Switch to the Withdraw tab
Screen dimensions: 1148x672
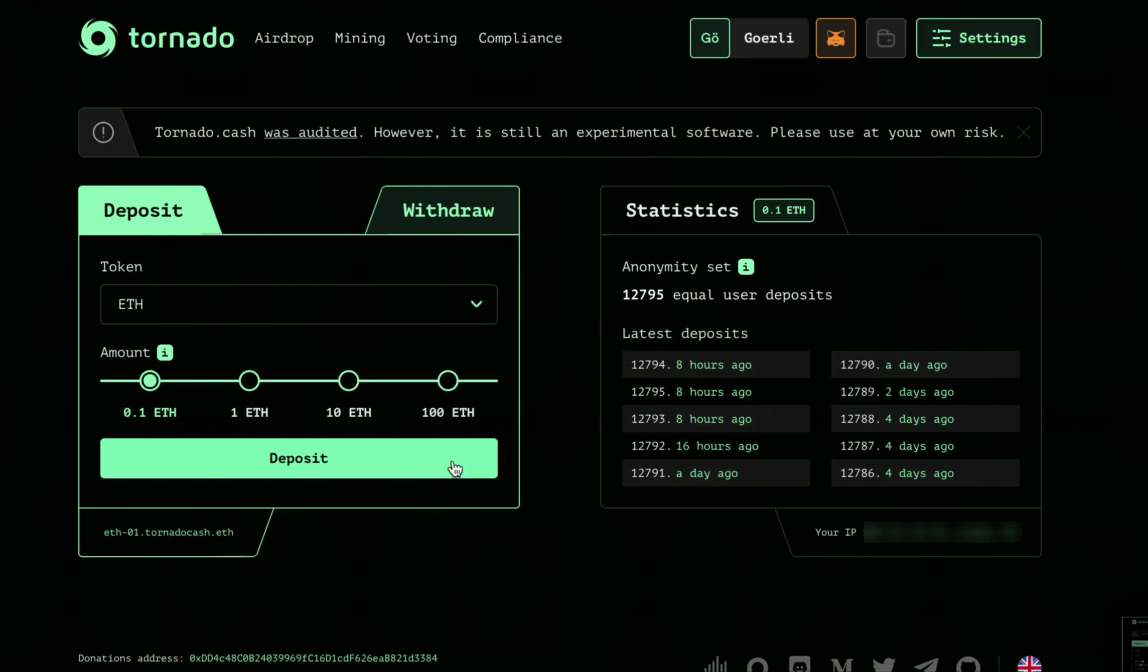[448, 211]
